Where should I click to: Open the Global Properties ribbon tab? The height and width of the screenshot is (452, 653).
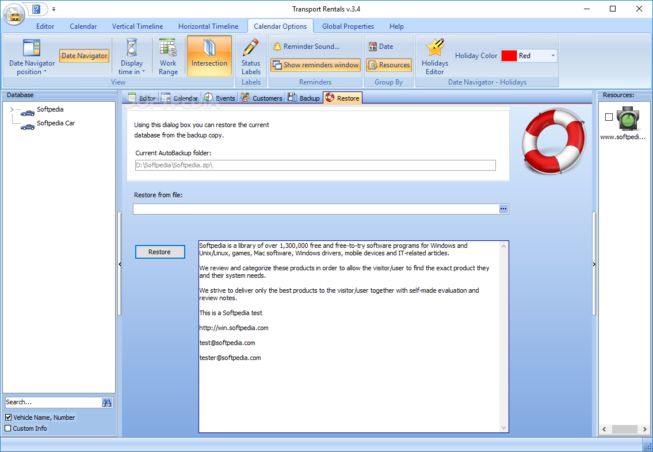[x=348, y=26]
